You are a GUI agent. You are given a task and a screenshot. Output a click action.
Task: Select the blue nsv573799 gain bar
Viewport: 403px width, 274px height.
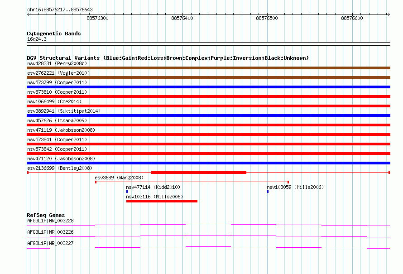(x=208, y=87)
